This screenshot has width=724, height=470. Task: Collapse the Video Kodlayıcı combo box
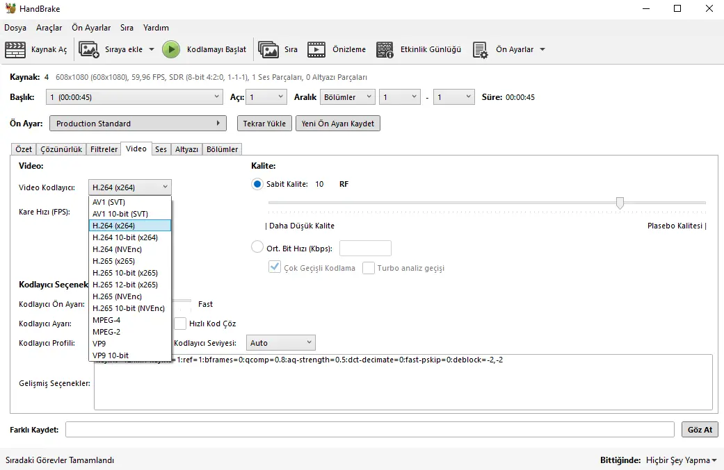point(130,187)
